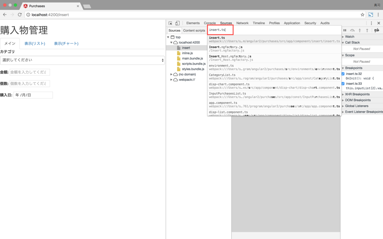Collapse the localhost:4200 tree node
The image size is (383, 239).
[x=171, y=43]
